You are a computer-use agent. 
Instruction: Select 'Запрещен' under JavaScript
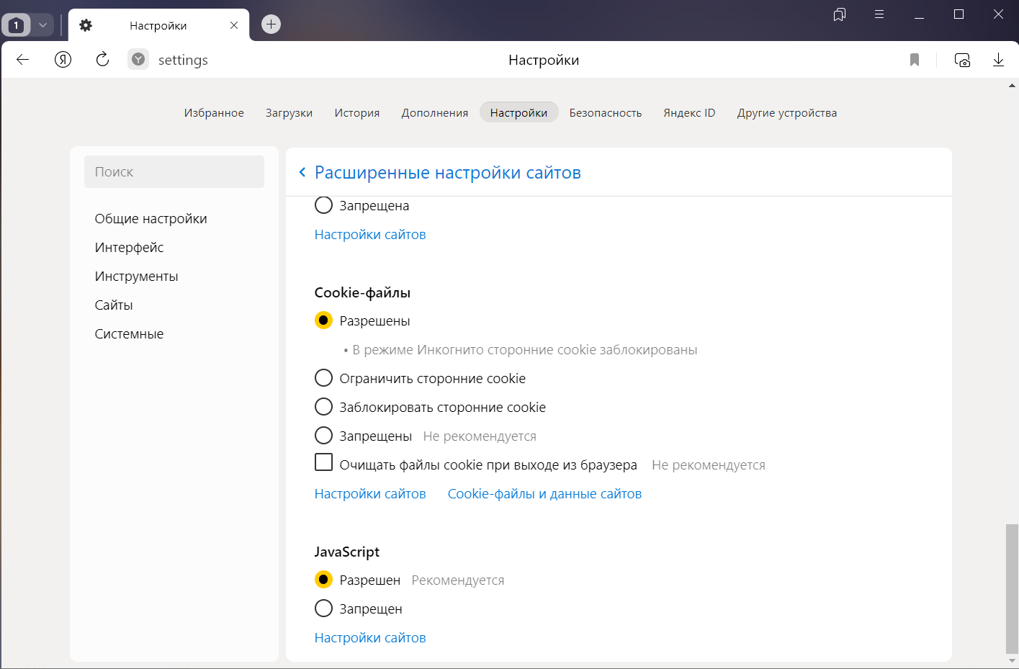(323, 609)
